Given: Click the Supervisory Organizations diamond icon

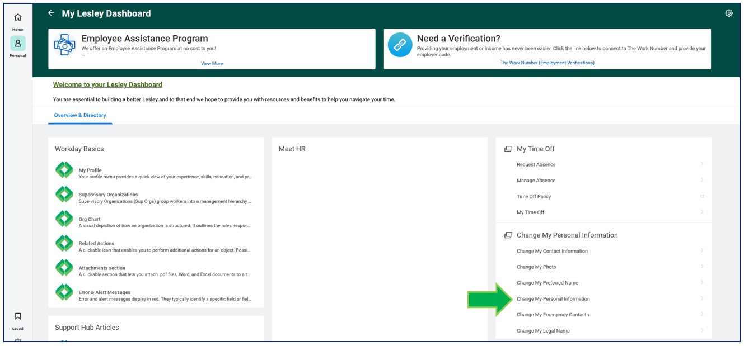Looking at the screenshot, I should point(64,195).
